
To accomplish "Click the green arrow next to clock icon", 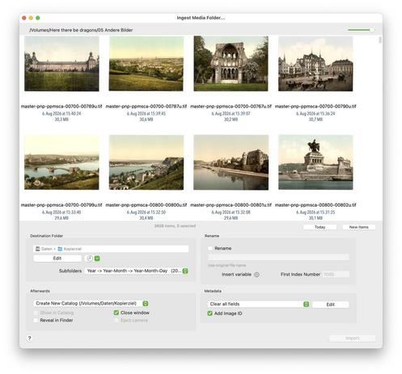I will point(97,258).
